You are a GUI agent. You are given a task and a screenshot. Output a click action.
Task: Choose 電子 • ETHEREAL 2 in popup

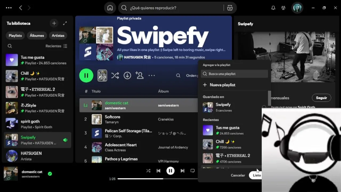pyautogui.click(x=231, y=158)
